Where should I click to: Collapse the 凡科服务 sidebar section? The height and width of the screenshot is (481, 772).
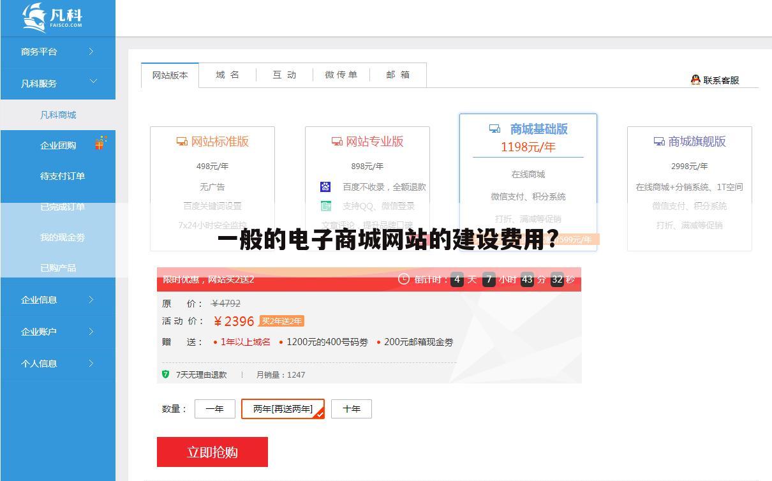[x=58, y=83]
